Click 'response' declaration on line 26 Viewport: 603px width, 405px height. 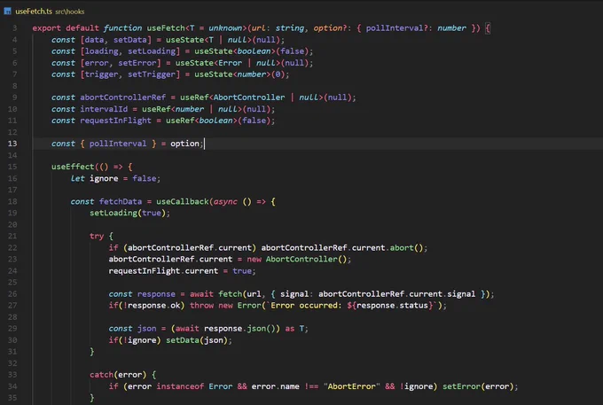tap(156, 294)
